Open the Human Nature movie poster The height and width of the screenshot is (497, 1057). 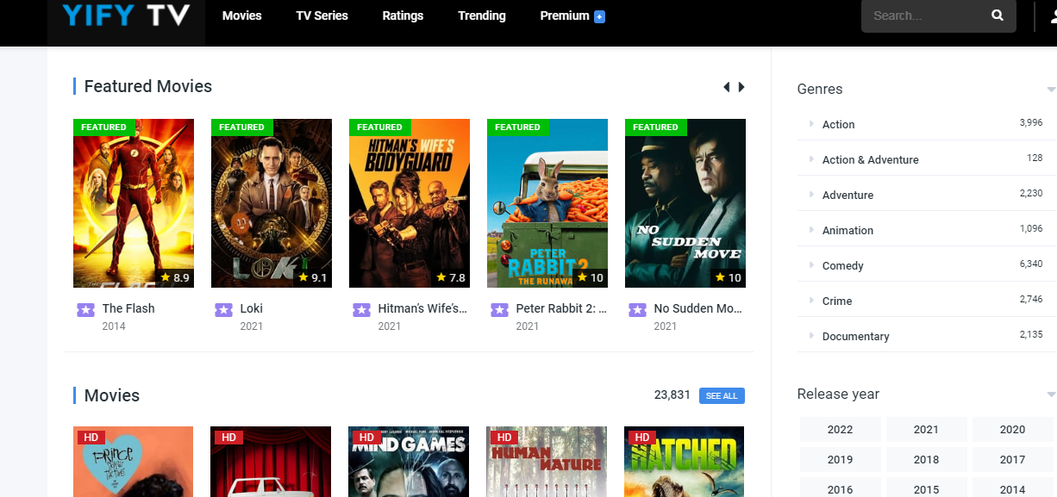(547, 462)
